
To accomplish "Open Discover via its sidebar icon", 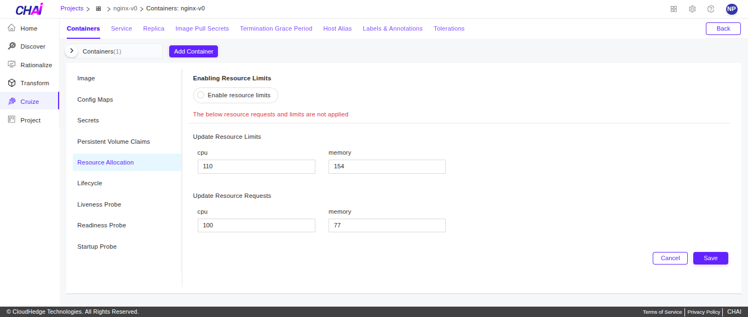I will tap(11, 46).
